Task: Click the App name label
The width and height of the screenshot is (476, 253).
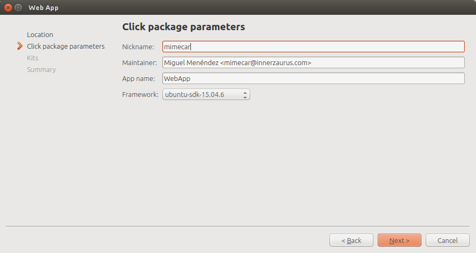Action: click(139, 78)
